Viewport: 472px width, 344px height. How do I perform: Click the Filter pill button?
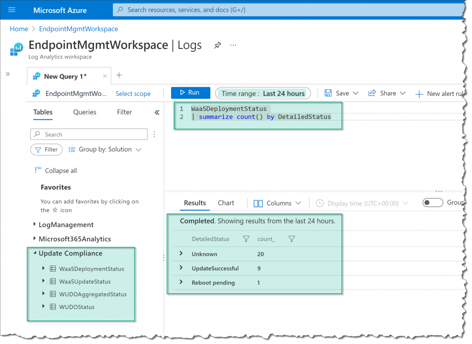(47, 149)
